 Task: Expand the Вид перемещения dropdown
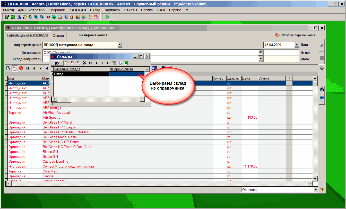(119, 45)
